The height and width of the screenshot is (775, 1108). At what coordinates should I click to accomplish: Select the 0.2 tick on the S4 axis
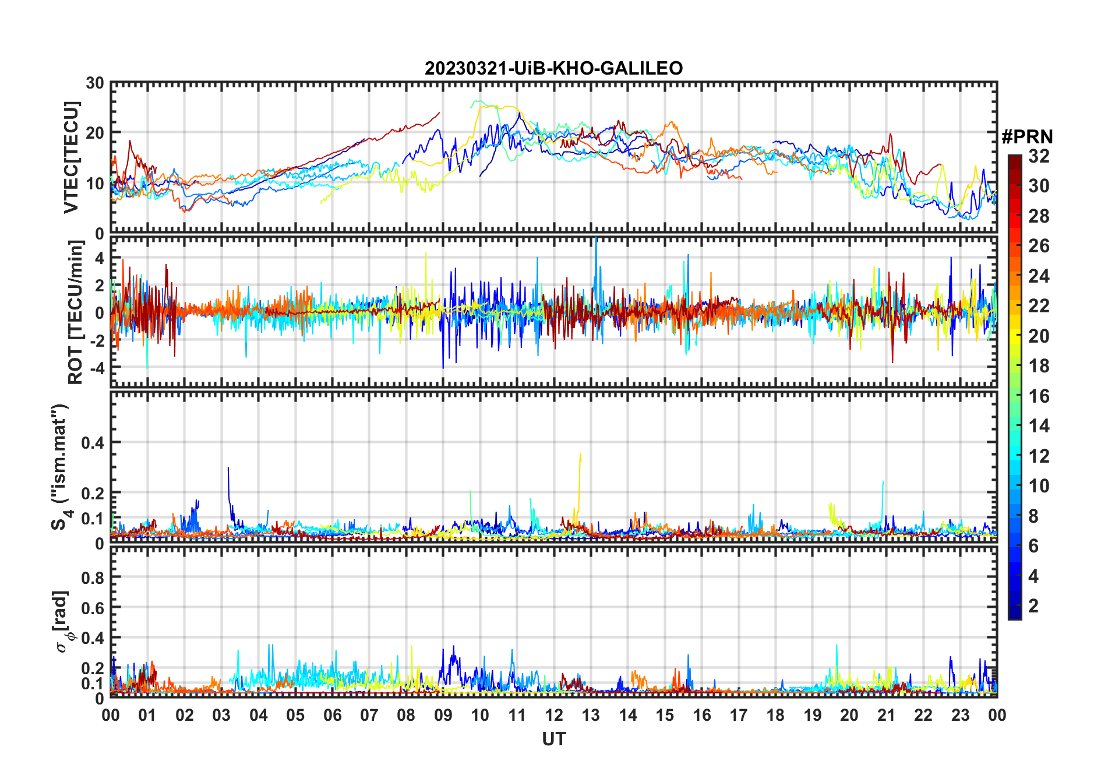93,493
